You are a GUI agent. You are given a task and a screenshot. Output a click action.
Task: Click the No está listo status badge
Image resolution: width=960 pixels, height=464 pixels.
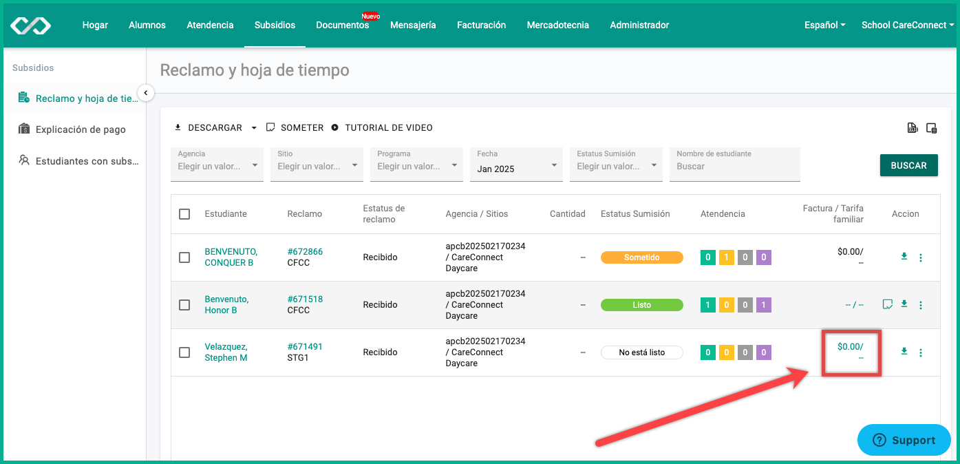point(642,352)
